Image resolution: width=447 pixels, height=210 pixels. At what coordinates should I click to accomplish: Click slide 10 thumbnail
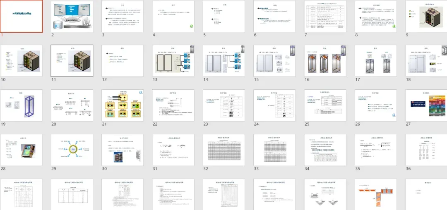22,61
